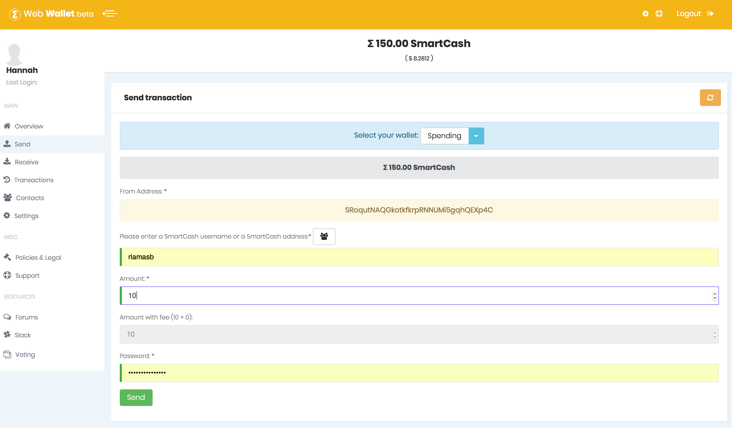
Task: Click the home icon beside Overview
Action: [7, 126]
